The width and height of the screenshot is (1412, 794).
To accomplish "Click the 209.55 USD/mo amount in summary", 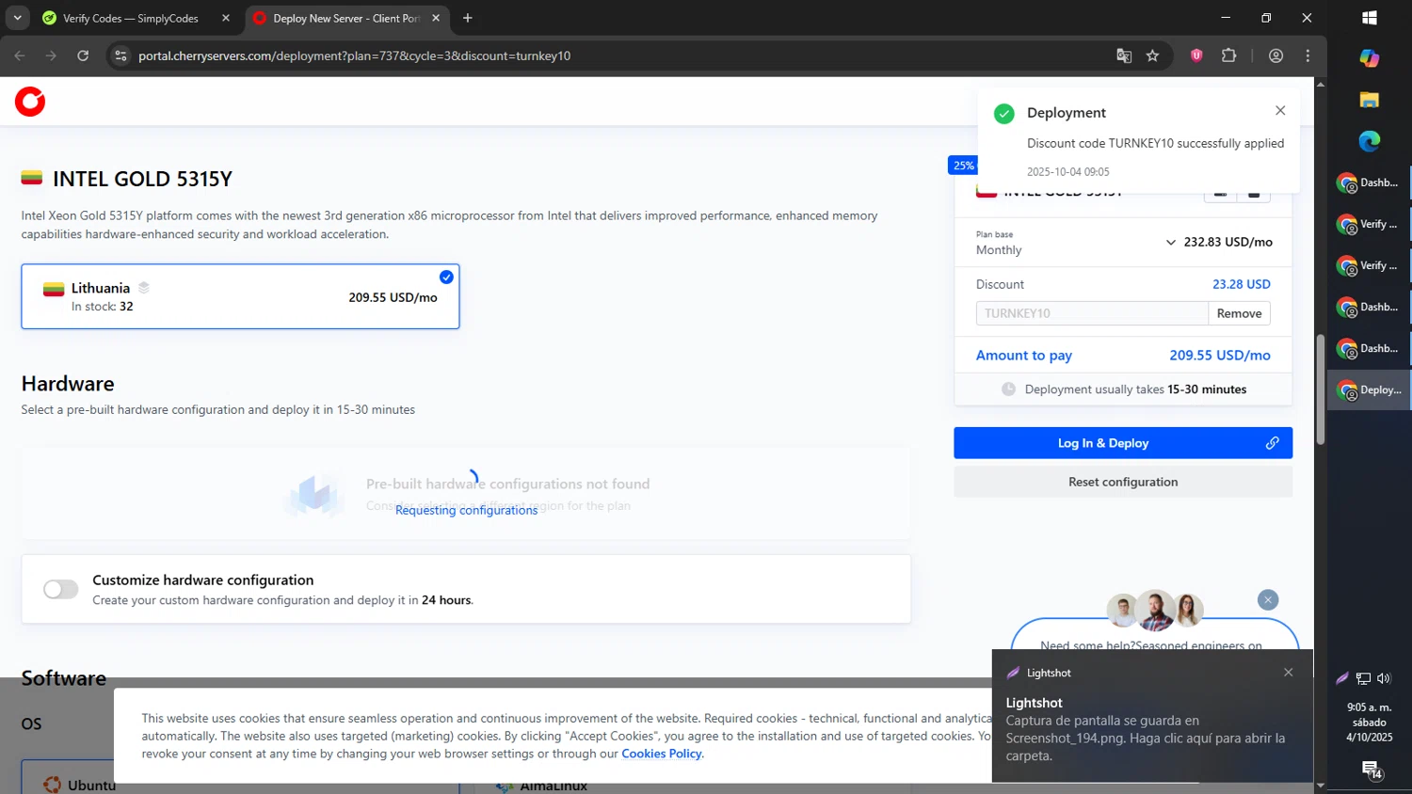I will click(x=1219, y=356).
